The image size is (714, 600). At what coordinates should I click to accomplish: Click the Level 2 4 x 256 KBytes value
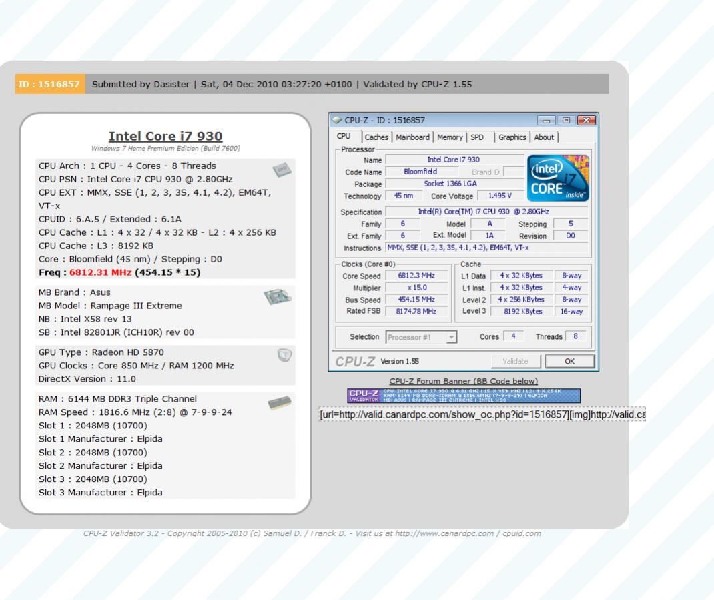click(x=522, y=299)
